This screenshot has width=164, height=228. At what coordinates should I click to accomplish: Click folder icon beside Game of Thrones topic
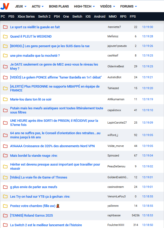coord(5,177)
